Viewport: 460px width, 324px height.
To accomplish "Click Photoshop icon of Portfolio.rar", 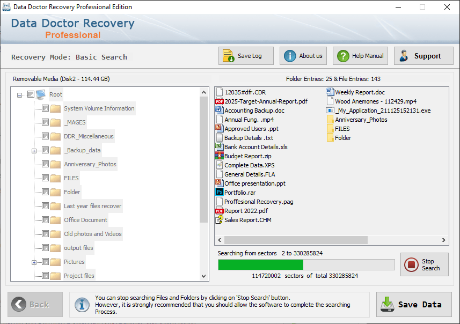I will point(219,193).
